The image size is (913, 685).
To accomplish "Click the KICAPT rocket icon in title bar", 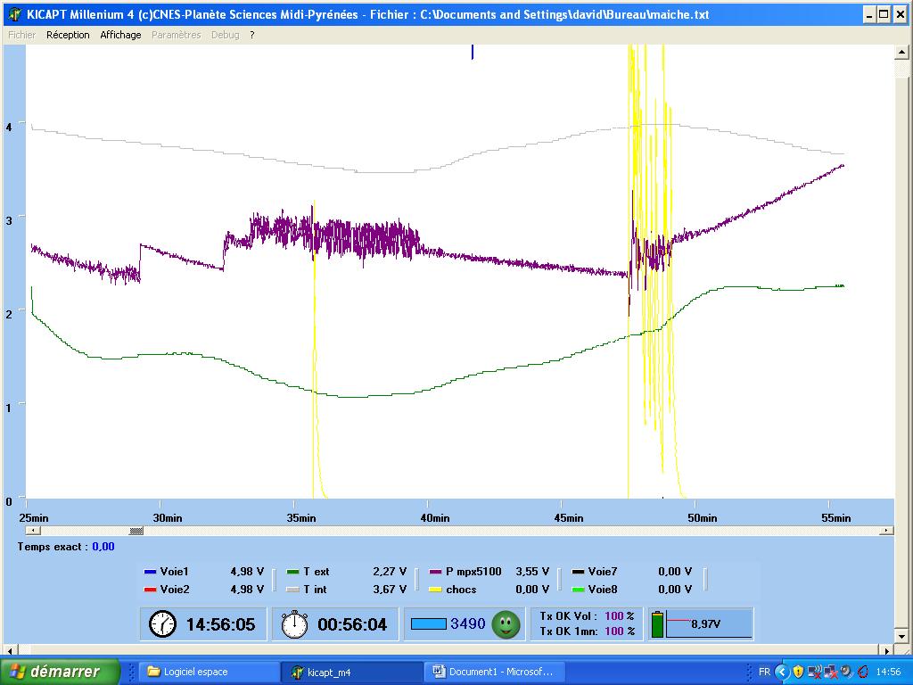I will (x=14, y=14).
